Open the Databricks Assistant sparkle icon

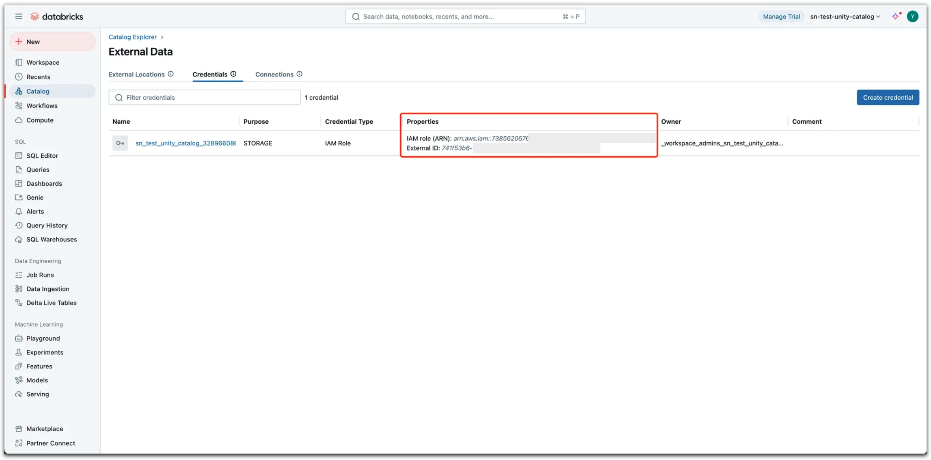pos(896,16)
